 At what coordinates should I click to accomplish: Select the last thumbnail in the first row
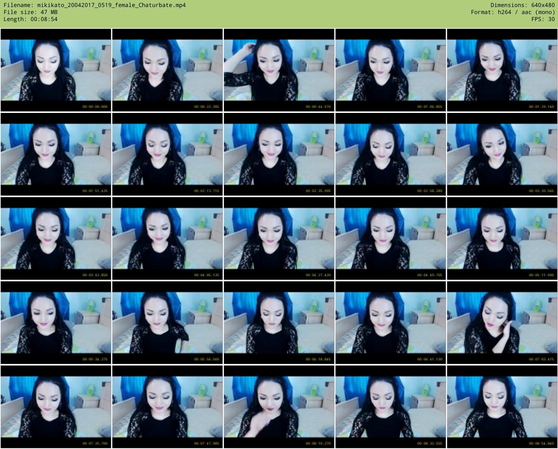[502, 70]
